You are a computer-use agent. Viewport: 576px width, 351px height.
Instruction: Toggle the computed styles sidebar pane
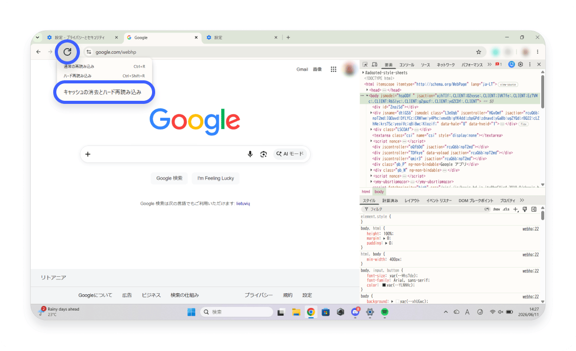(x=534, y=209)
